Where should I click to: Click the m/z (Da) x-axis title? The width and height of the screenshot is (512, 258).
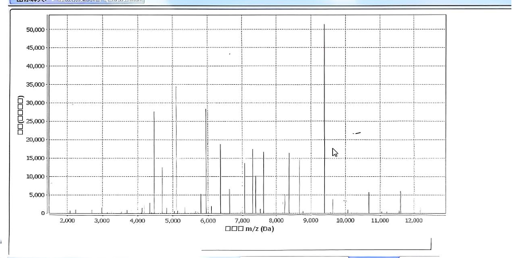click(x=249, y=229)
